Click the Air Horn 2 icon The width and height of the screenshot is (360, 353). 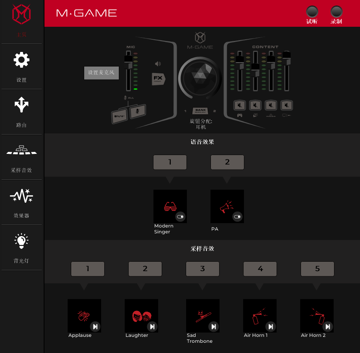click(x=317, y=316)
